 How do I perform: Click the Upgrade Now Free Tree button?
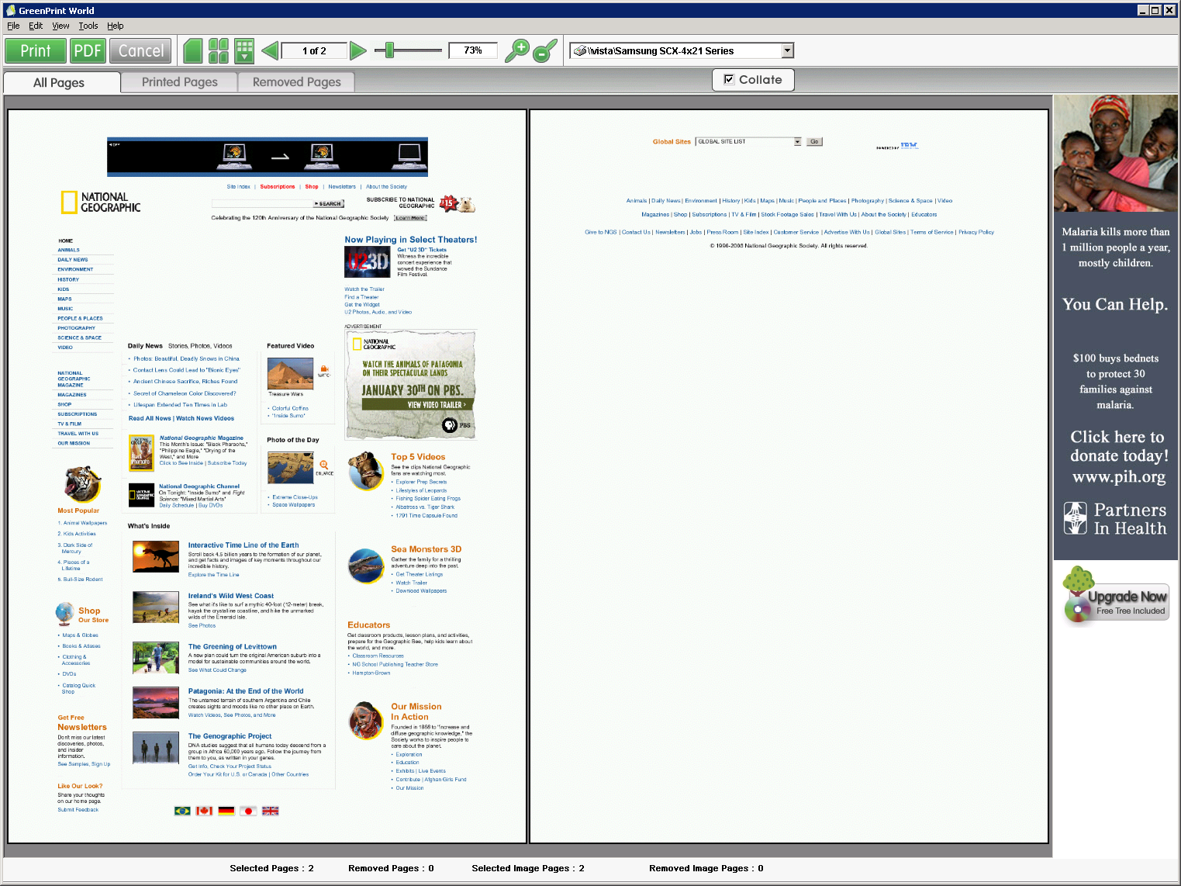pos(1117,604)
